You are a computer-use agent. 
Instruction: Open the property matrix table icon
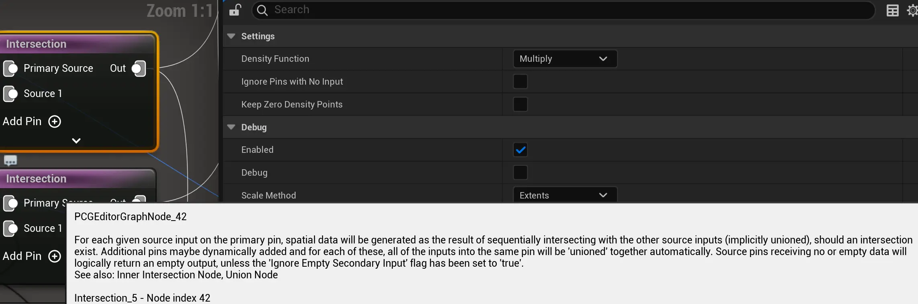point(892,10)
